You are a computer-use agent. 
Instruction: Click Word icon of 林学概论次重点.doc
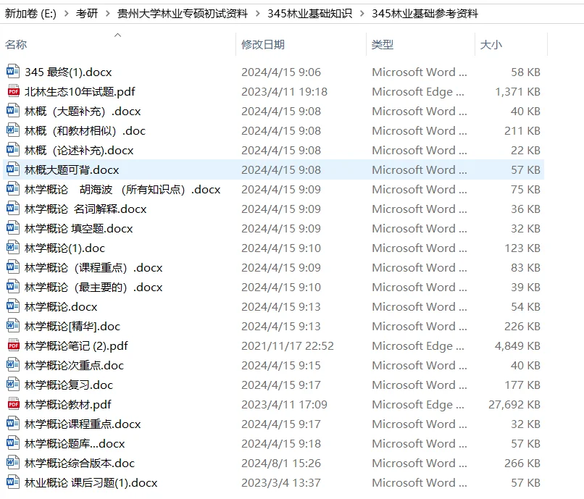pos(13,364)
